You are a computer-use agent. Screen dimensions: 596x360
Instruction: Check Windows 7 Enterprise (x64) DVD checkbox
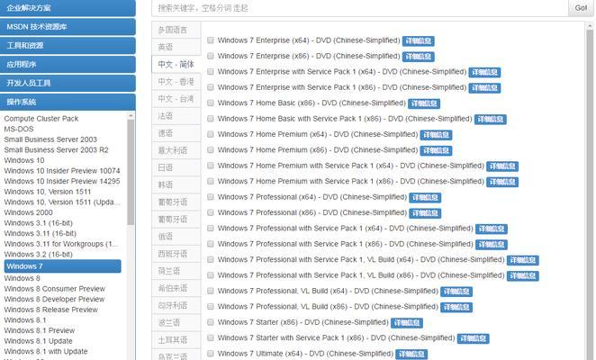tap(210, 40)
